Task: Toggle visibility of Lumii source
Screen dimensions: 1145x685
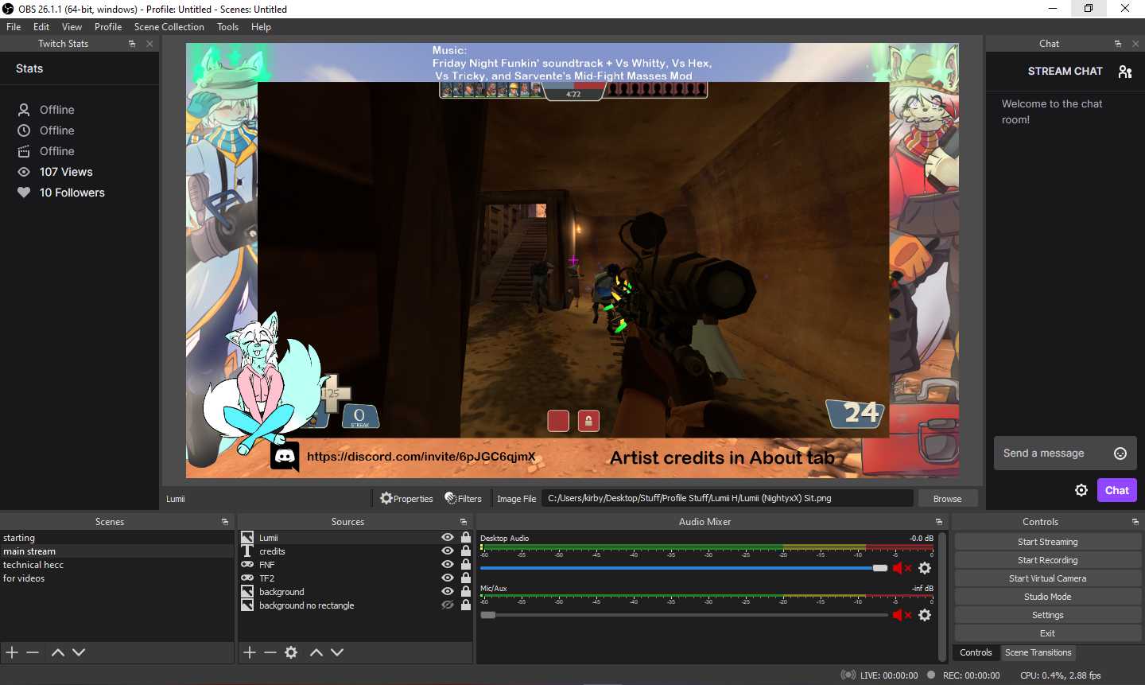Action: pyautogui.click(x=448, y=538)
